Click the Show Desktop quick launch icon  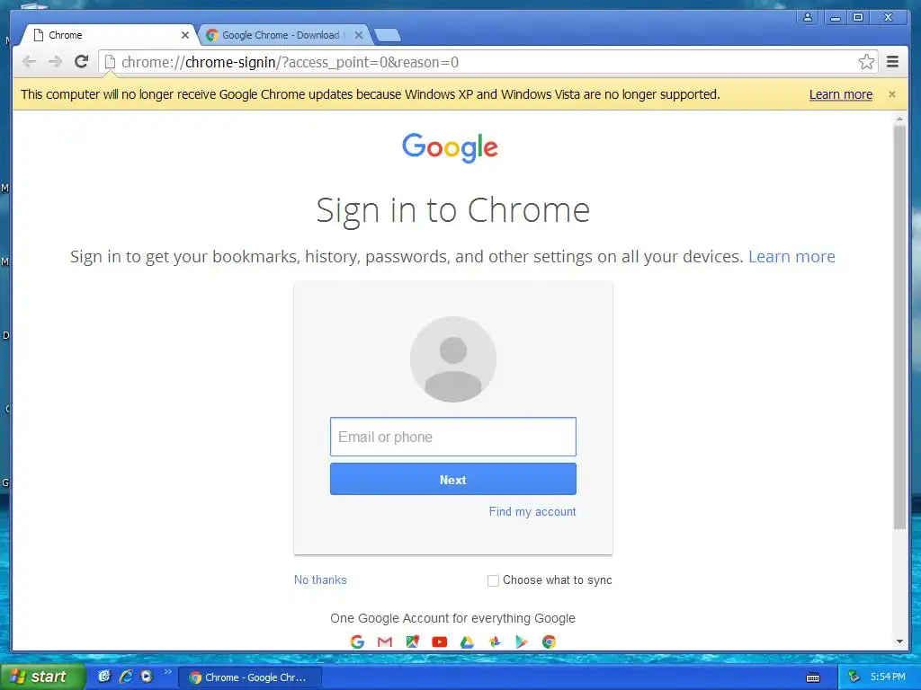[104, 677]
